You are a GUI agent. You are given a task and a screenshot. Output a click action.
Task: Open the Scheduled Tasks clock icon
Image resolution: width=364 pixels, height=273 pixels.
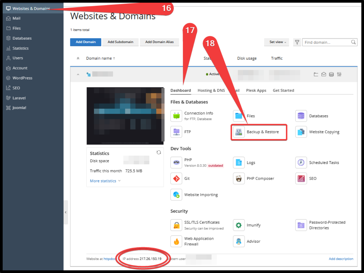(x=301, y=162)
